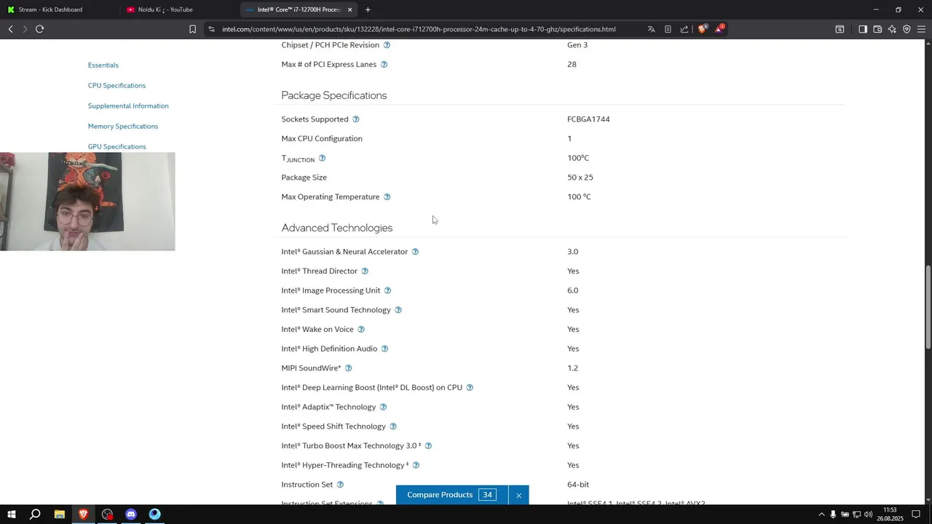Open info tooltip for Max Operating Temperature

(387, 197)
